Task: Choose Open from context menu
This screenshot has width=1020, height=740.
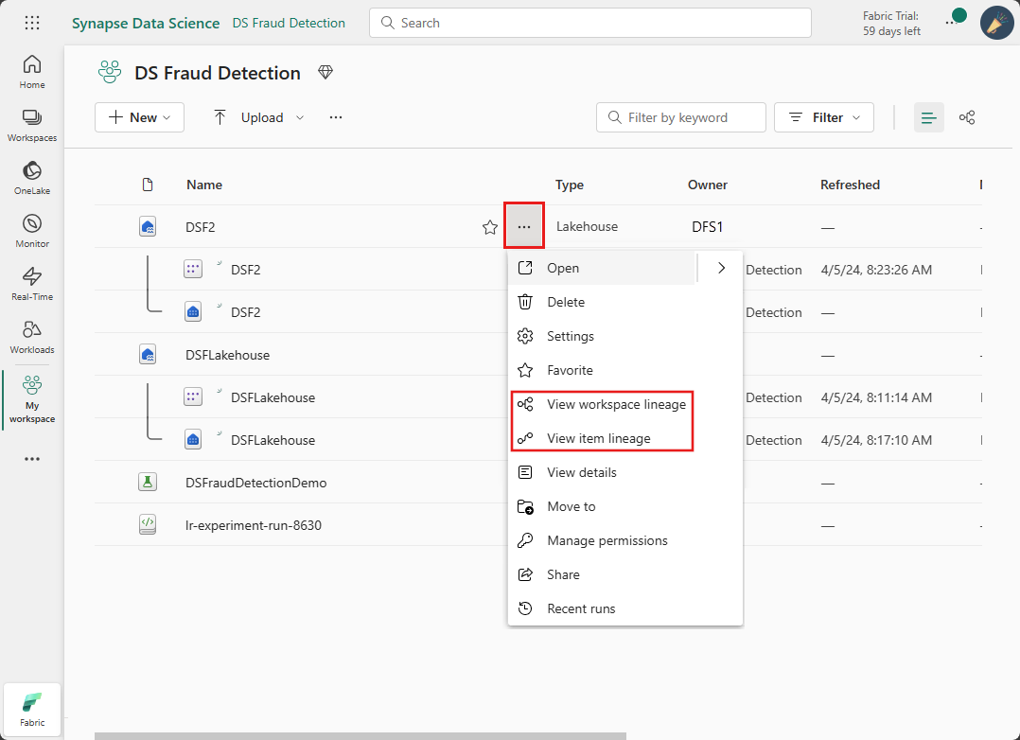Action: tap(603, 268)
